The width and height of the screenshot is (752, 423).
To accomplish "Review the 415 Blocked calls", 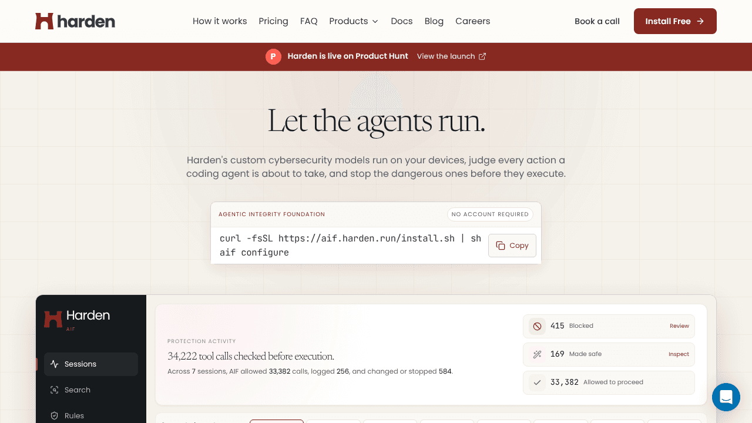I will click(x=679, y=326).
